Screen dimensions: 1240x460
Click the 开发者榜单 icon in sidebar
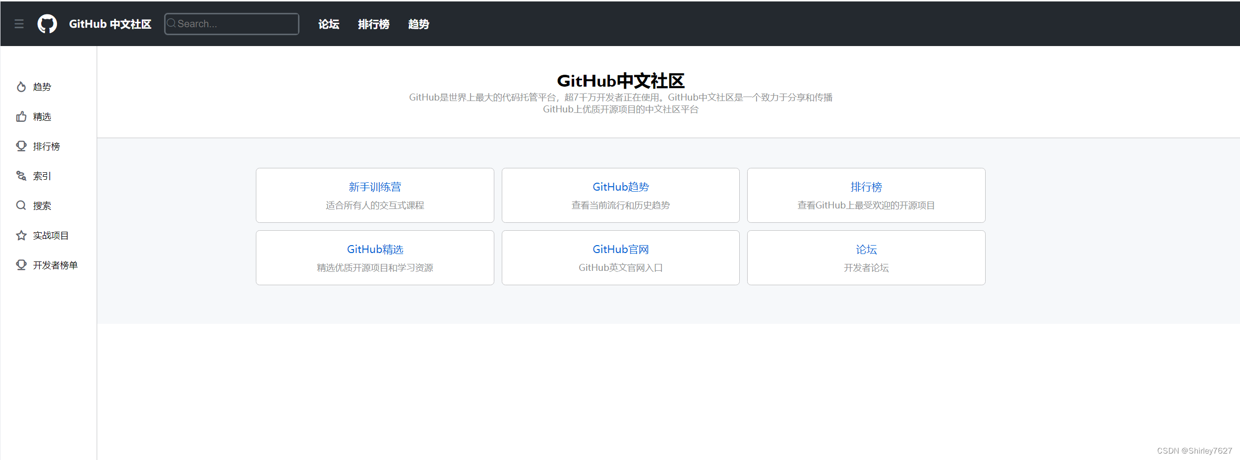point(21,264)
